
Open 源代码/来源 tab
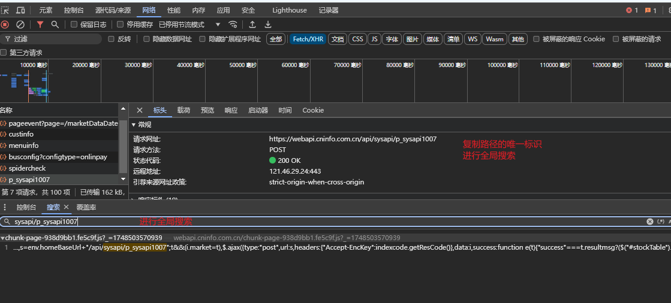[113, 10]
